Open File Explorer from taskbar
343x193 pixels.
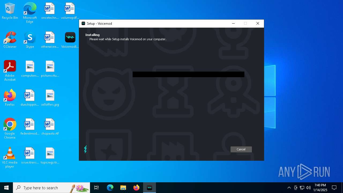coord(123,188)
